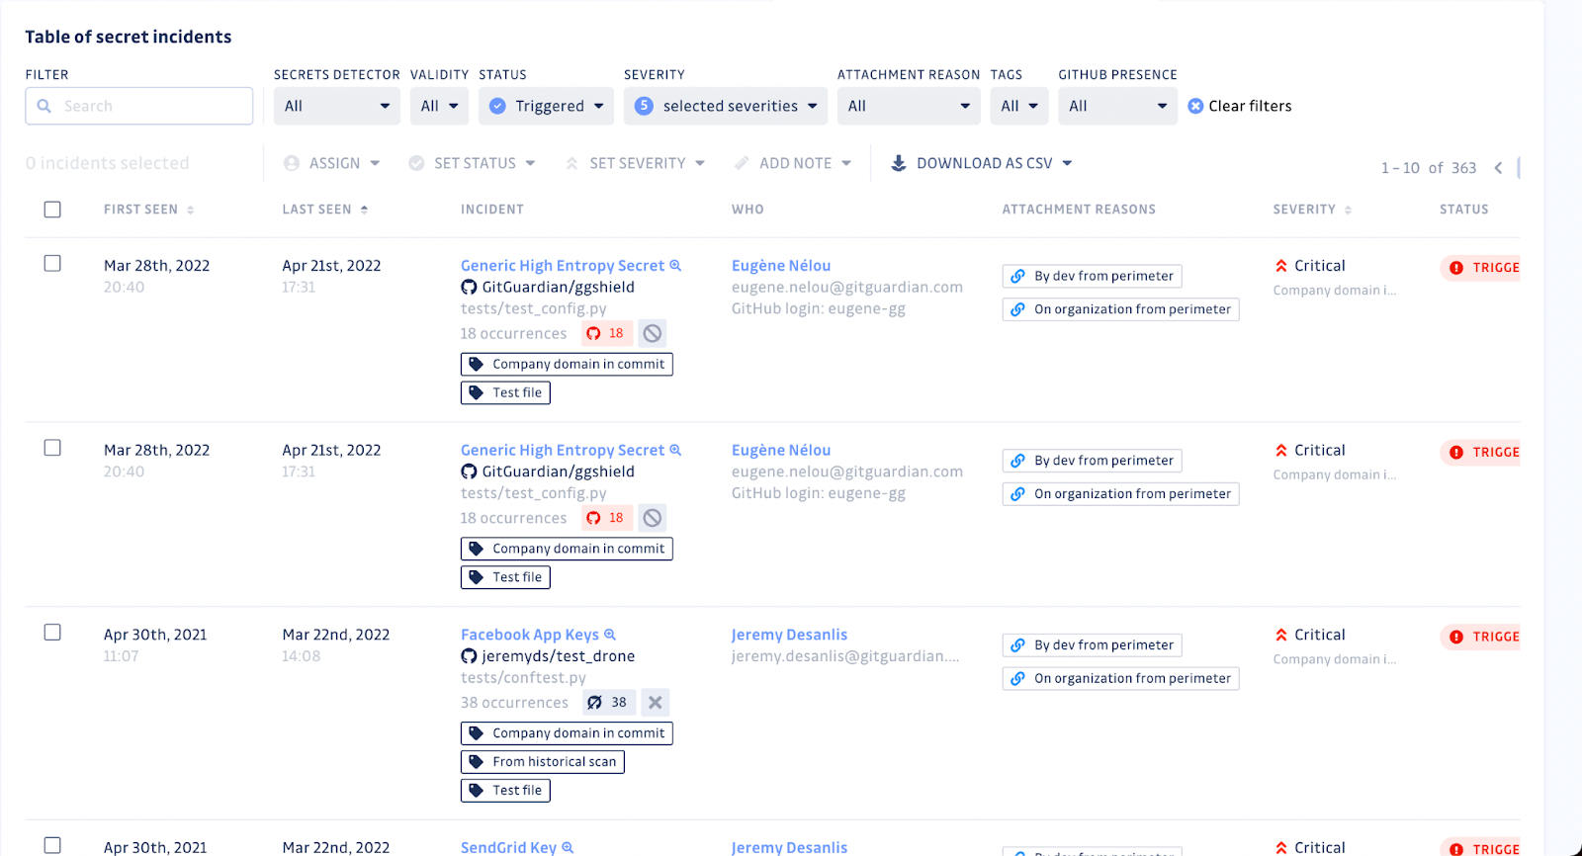Click tag icon on From historical scan label
Image resolution: width=1582 pixels, height=856 pixels.
(476, 762)
